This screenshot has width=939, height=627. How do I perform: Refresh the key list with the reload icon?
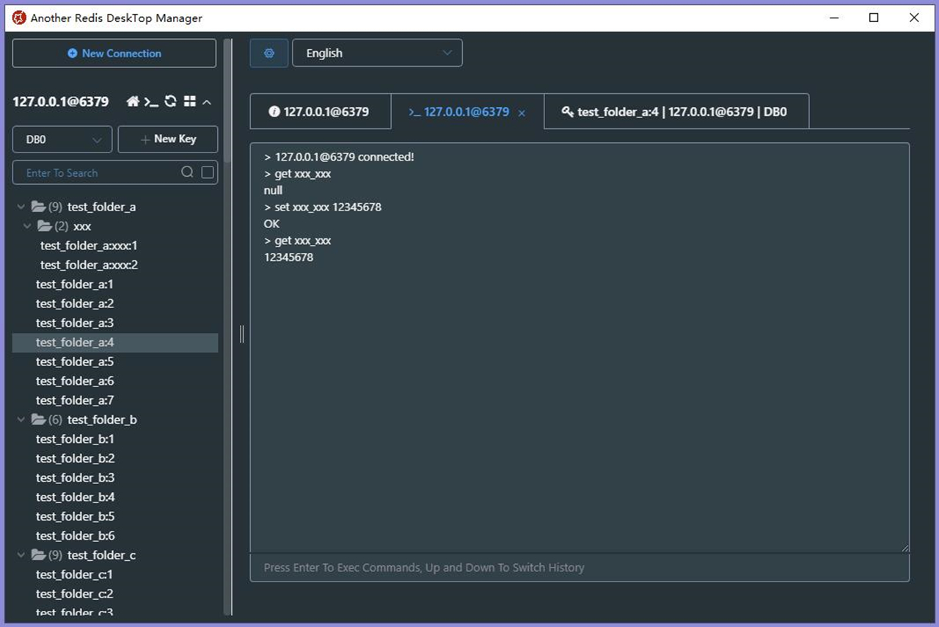(170, 102)
